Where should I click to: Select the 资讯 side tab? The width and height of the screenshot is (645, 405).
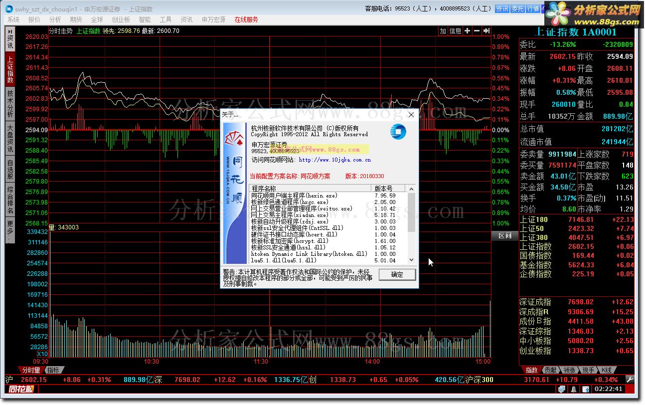[10, 40]
